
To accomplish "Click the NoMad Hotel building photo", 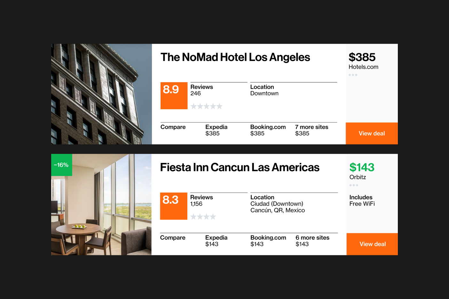I will pos(101,94).
